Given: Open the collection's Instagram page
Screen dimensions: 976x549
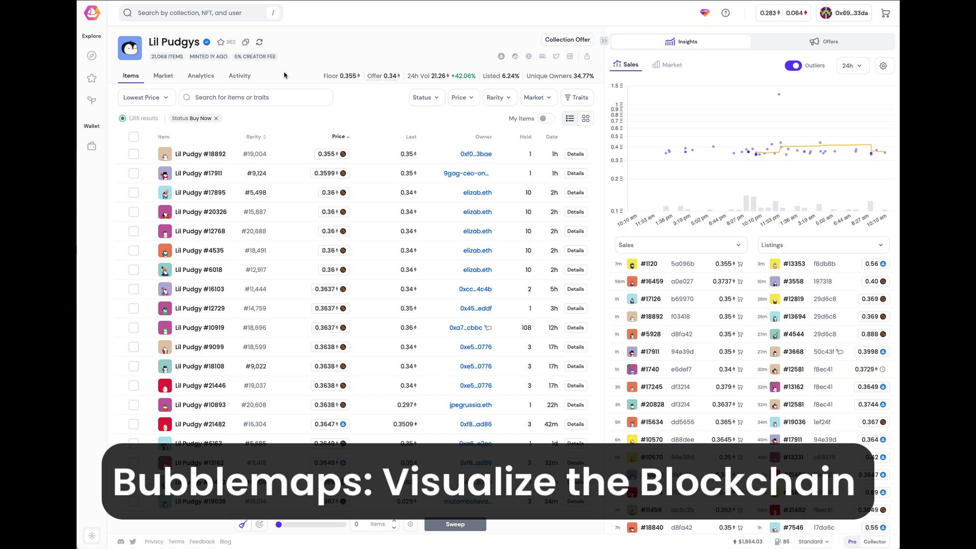Looking at the screenshot, I should [570, 56].
